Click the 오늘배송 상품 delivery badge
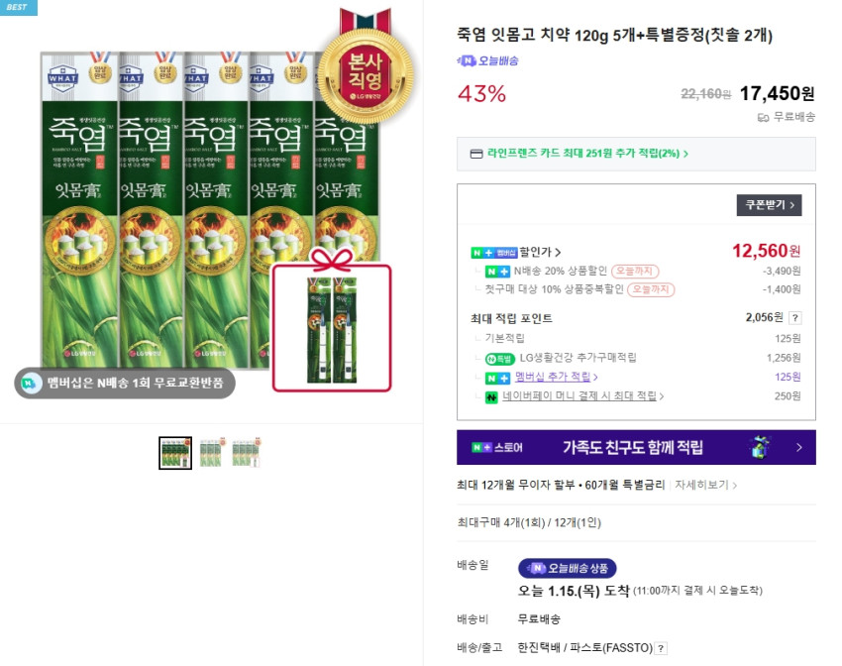842x666 pixels. (567, 568)
